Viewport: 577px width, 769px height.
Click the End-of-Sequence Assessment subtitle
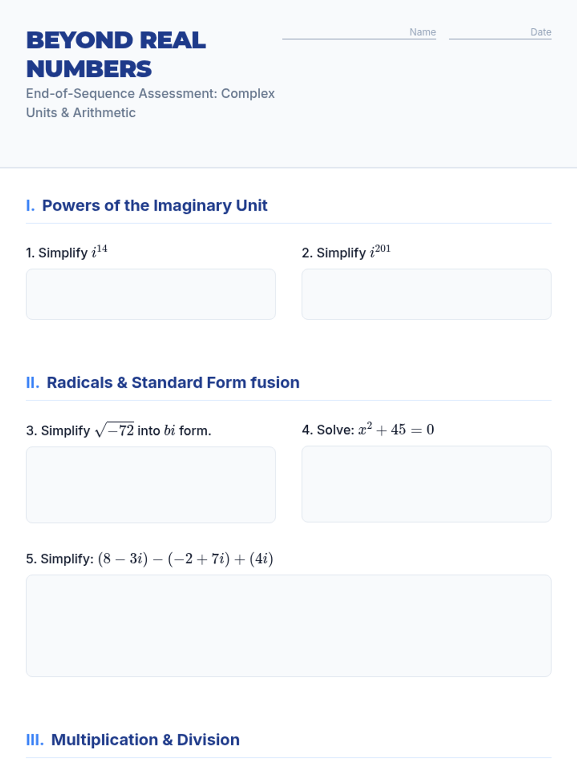pos(150,103)
